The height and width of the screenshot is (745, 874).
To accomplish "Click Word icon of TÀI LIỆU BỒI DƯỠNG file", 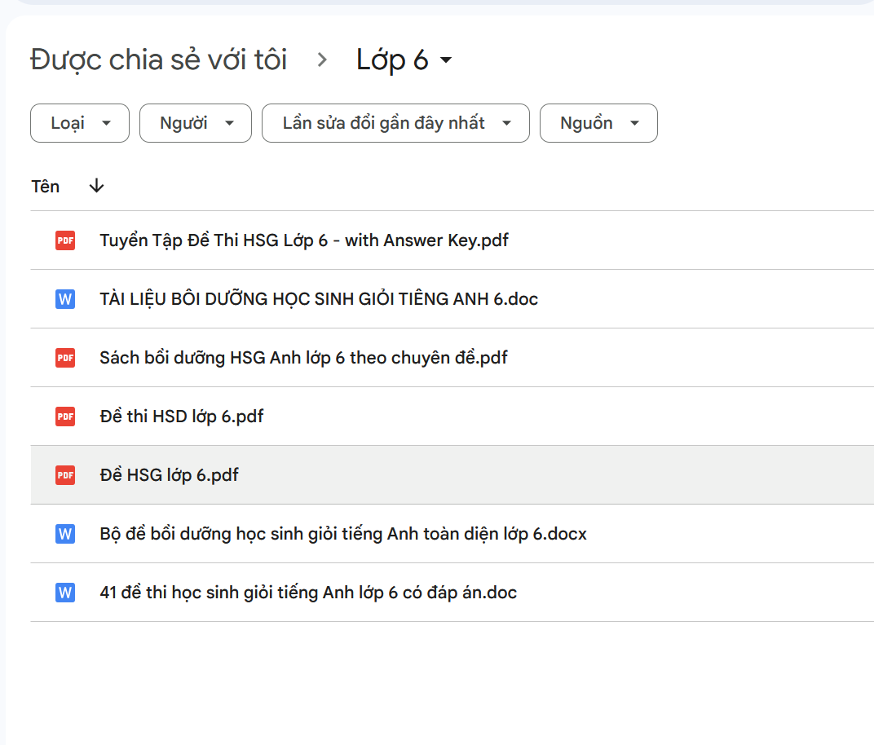I will pos(65,299).
